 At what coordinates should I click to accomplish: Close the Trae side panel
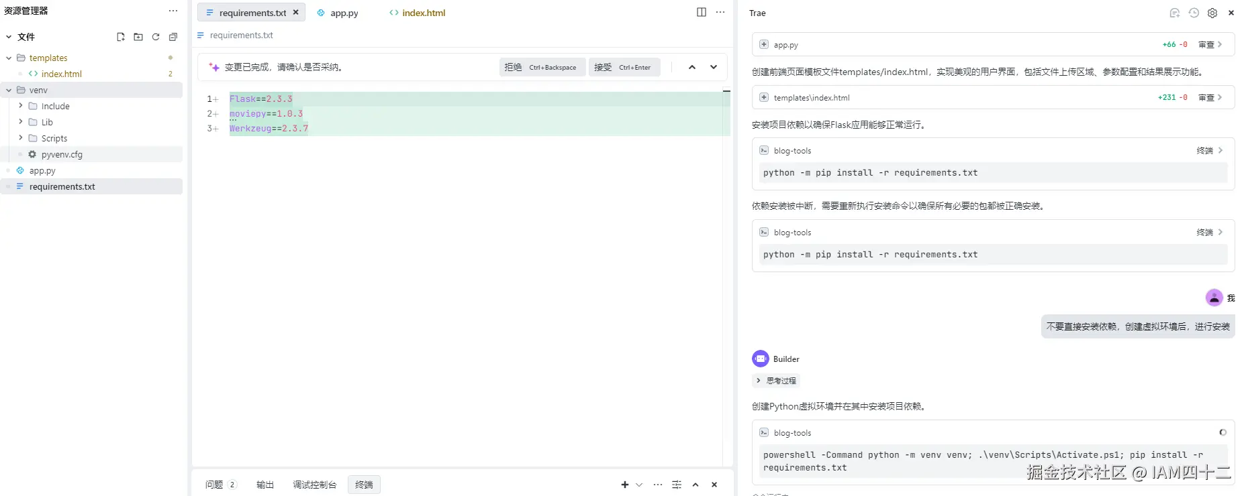[1231, 13]
